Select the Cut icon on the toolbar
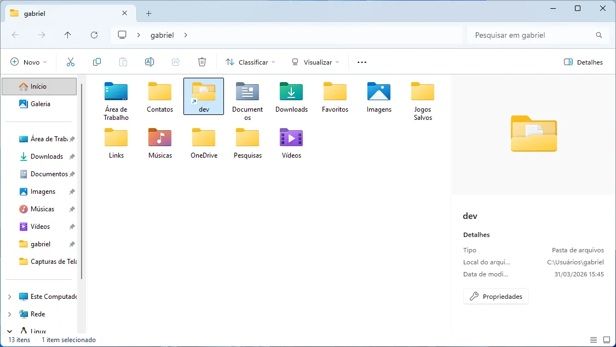The height and width of the screenshot is (347, 616). coord(70,62)
